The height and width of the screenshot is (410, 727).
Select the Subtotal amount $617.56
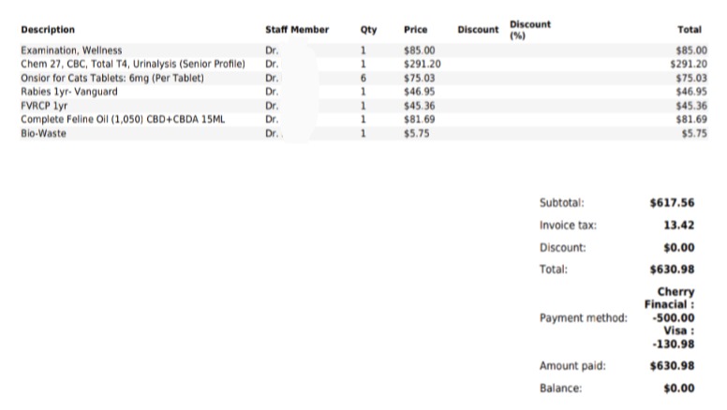tap(672, 202)
